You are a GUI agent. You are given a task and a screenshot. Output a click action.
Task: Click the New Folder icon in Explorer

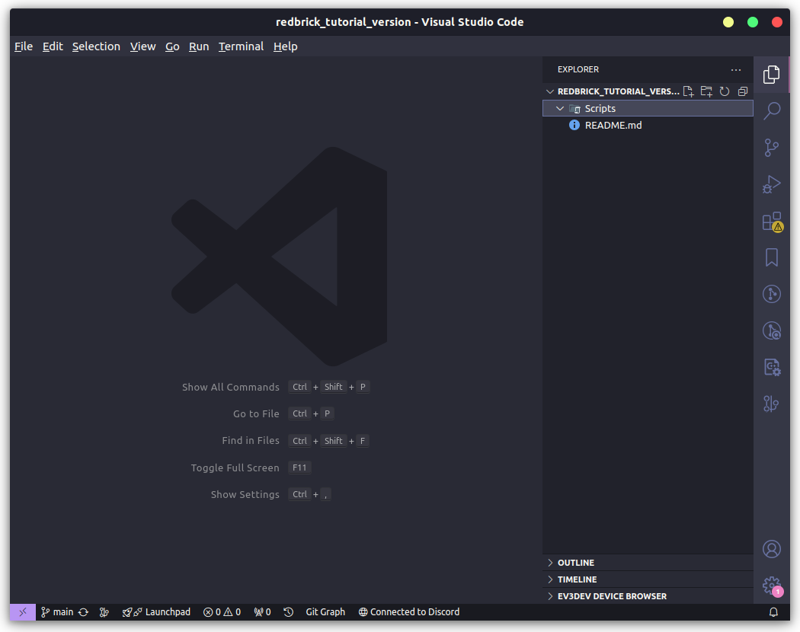(706, 91)
